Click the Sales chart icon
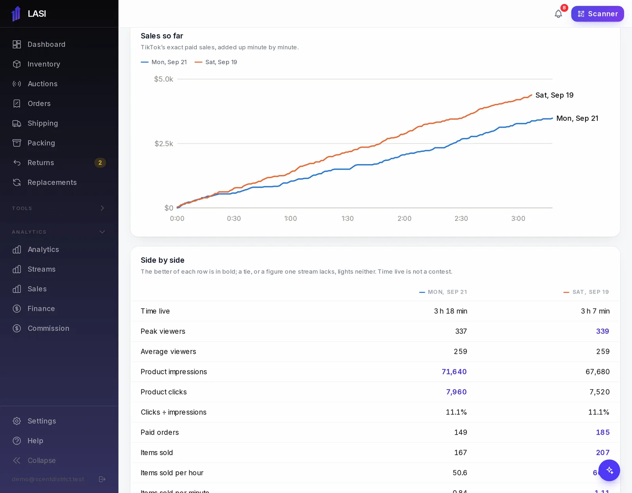The width and height of the screenshot is (632, 493). point(17,289)
